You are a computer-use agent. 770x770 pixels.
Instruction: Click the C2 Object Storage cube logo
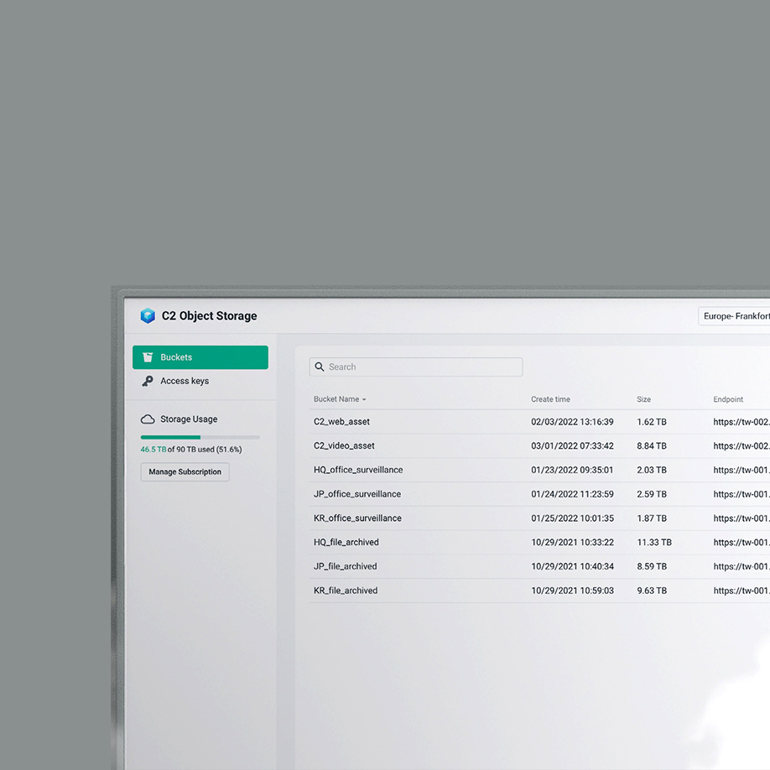click(x=148, y=316)
